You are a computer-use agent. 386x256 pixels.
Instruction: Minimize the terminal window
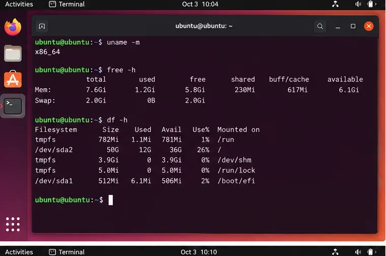coord(338,26)
